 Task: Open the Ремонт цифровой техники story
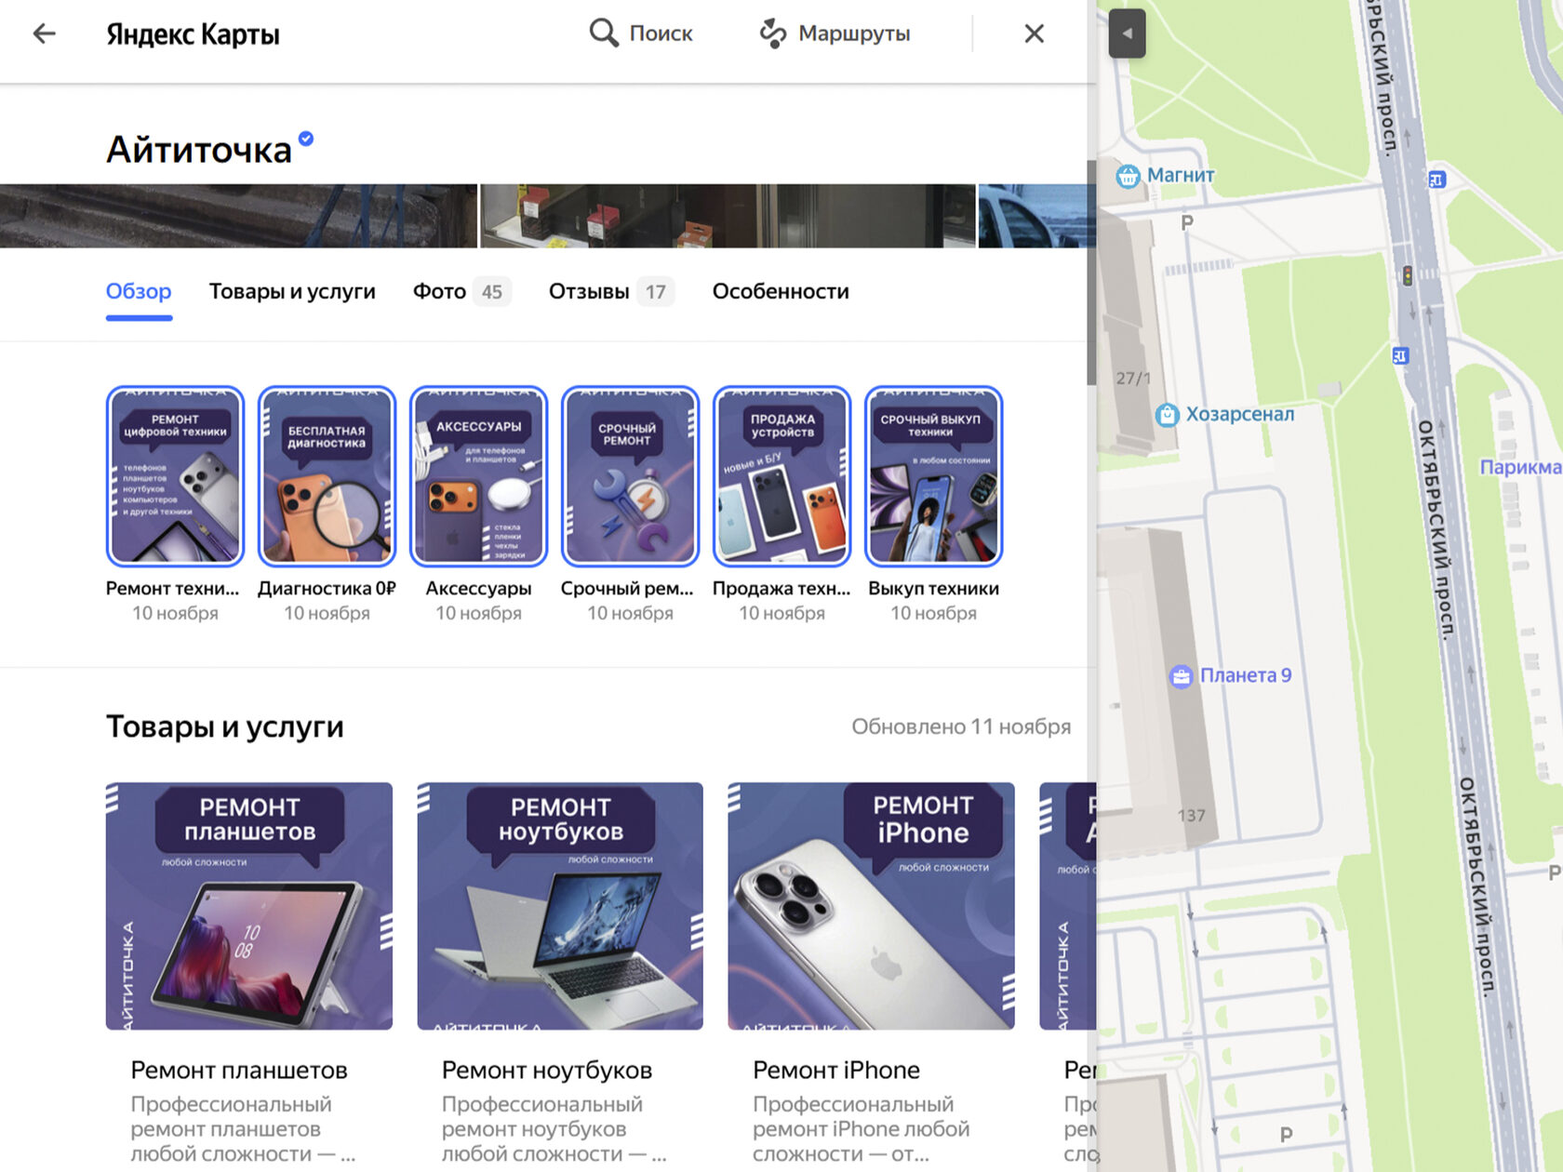pos(175,476)
